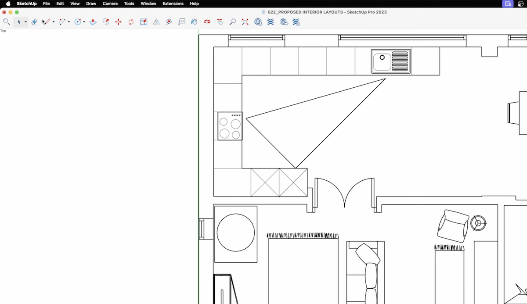Open the Extension Warehouse icon

(271, 21)
